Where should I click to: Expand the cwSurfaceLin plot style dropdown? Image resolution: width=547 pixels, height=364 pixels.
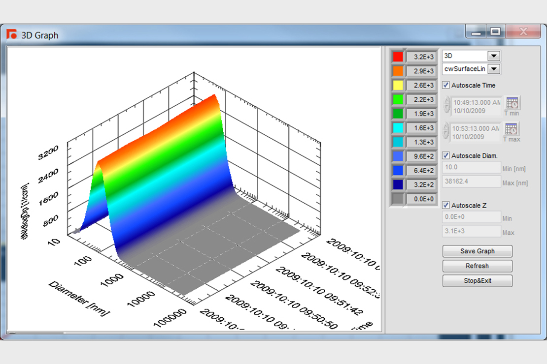click(495, 69)
